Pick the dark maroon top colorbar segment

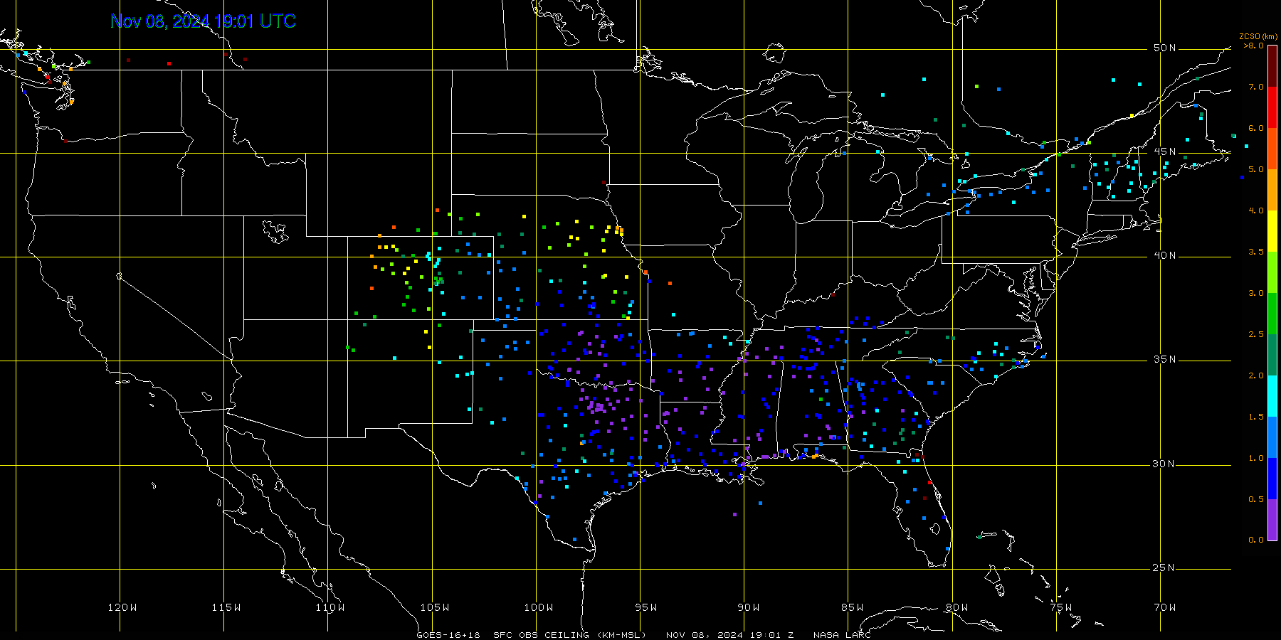[1272, 66]
